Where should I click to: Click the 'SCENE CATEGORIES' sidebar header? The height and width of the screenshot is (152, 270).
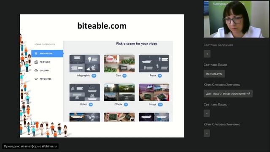(x=45, y=44)
